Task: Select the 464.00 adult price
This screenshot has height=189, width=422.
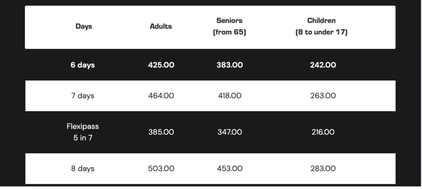Action: coord(161,96)
